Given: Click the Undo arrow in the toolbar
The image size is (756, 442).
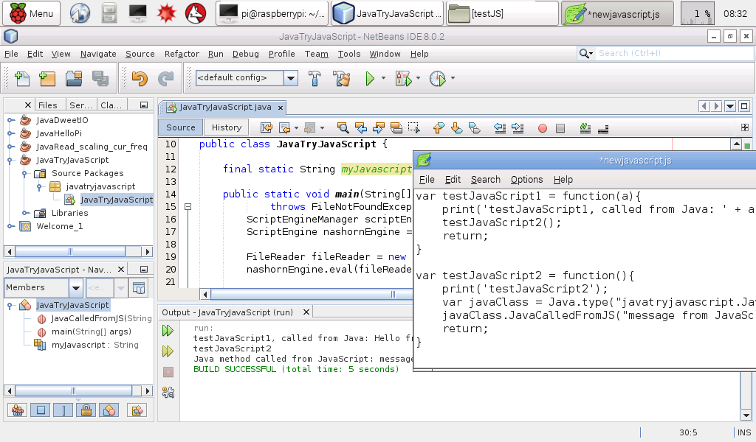Looking at the screenshot, I should (140, 78).
